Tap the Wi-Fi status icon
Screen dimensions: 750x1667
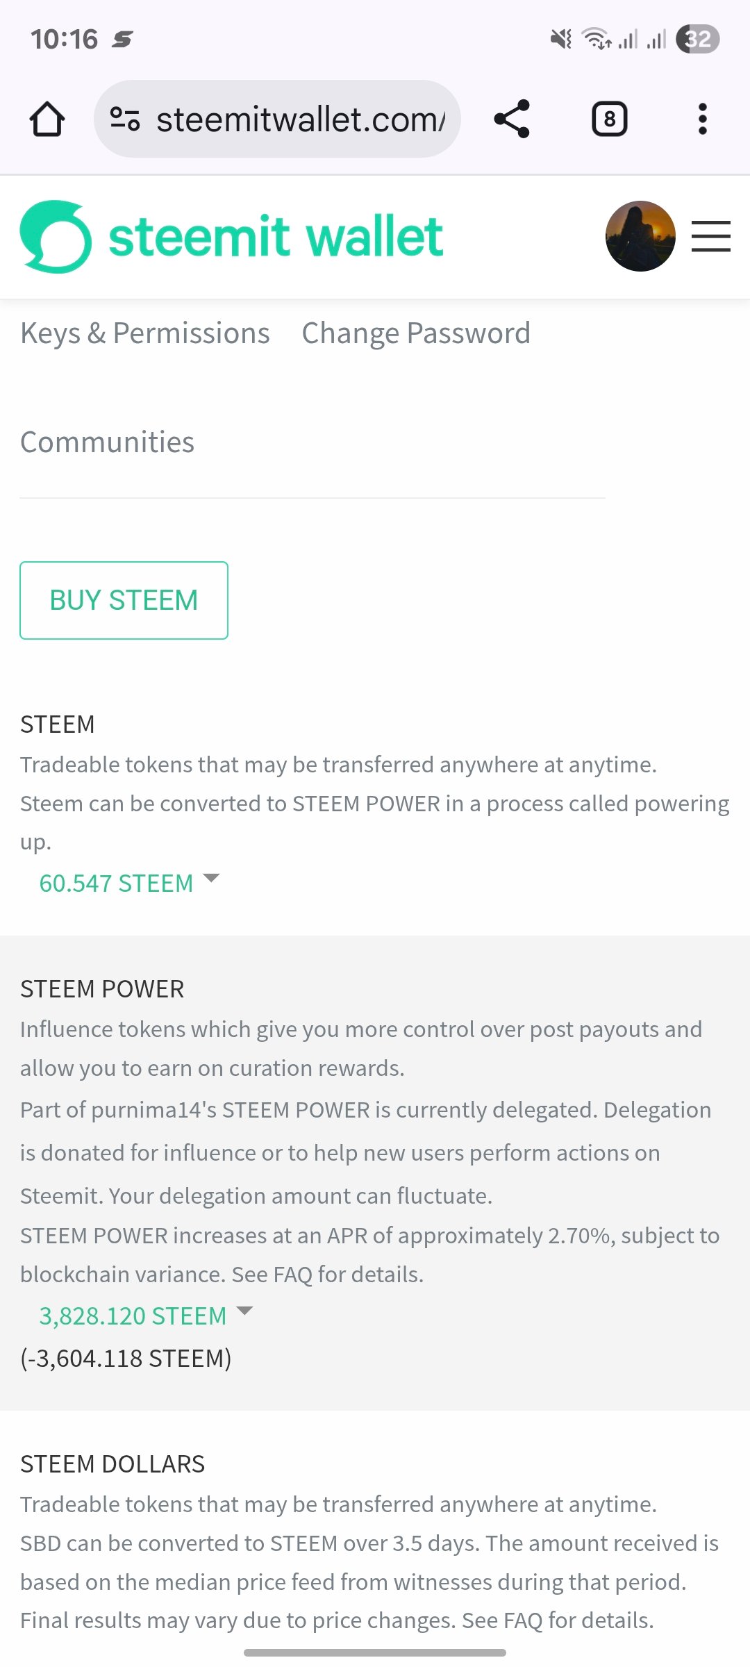[x=597, y=39]
